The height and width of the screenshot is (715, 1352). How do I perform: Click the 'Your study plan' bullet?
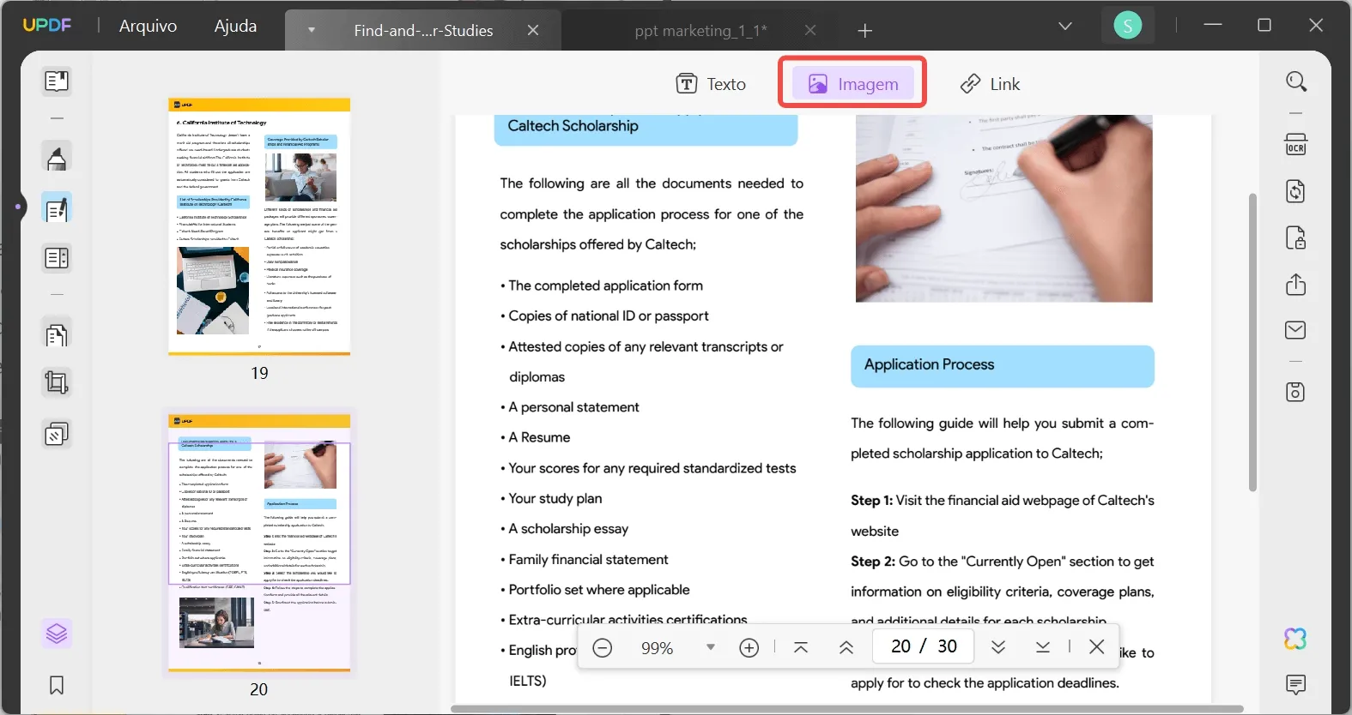555,498
